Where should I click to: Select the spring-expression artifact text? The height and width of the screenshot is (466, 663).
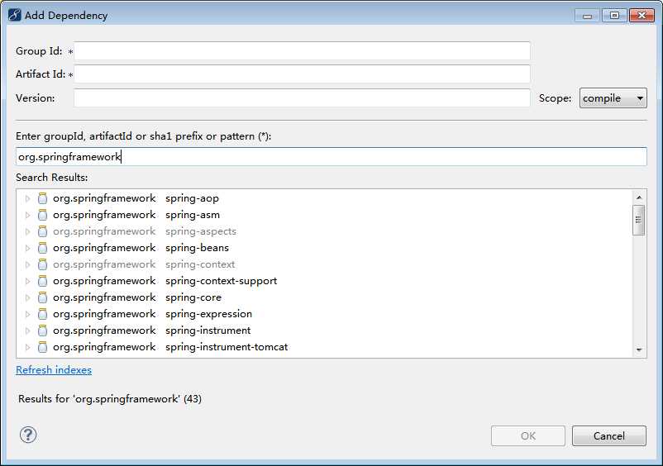[x=208, y=314]
